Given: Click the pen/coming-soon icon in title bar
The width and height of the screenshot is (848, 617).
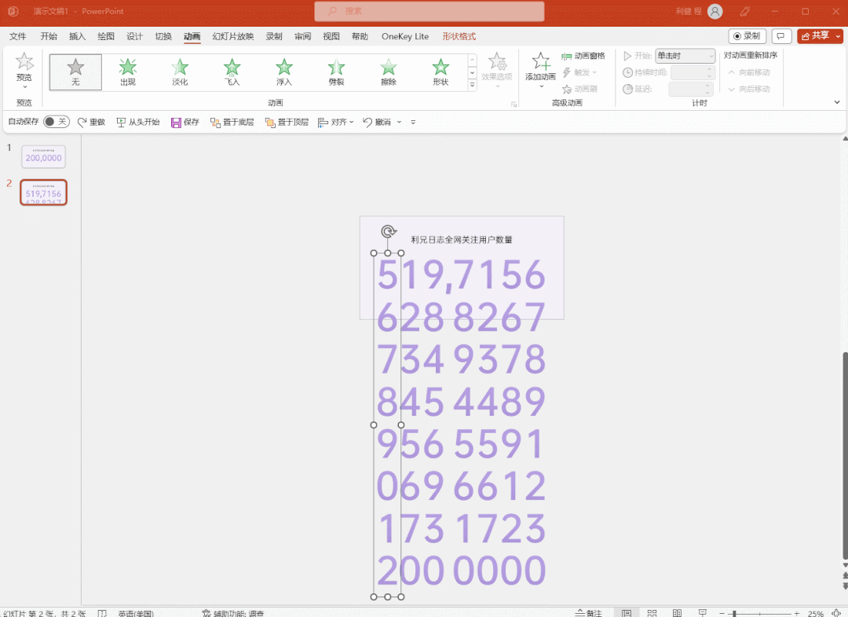Looking at the screenshot, I should point(744,11).
